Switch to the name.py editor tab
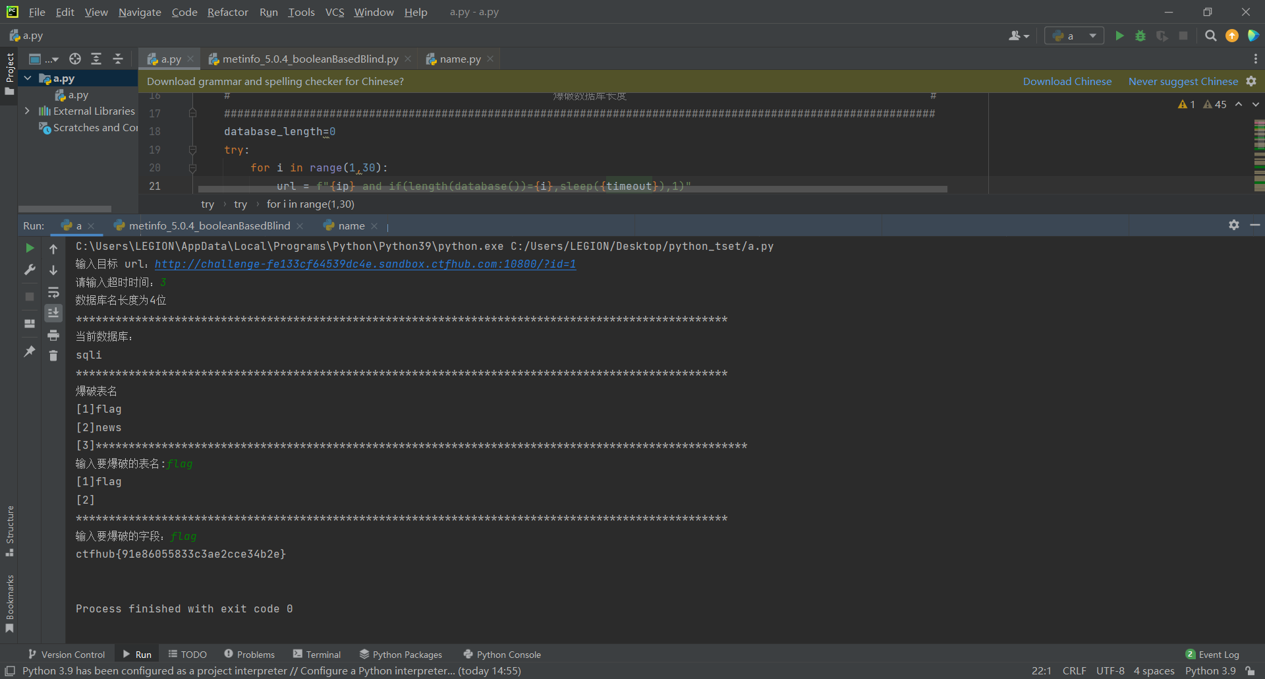 460,59
